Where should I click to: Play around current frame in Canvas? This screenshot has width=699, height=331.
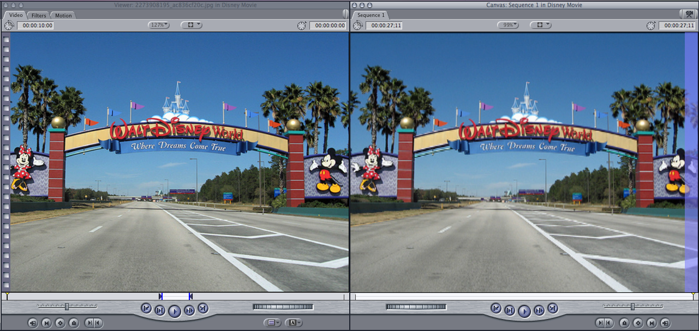tap(539, 311)
